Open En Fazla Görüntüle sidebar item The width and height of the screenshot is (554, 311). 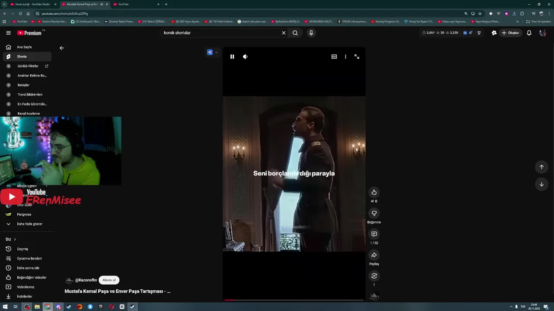[x=27, y=104]
